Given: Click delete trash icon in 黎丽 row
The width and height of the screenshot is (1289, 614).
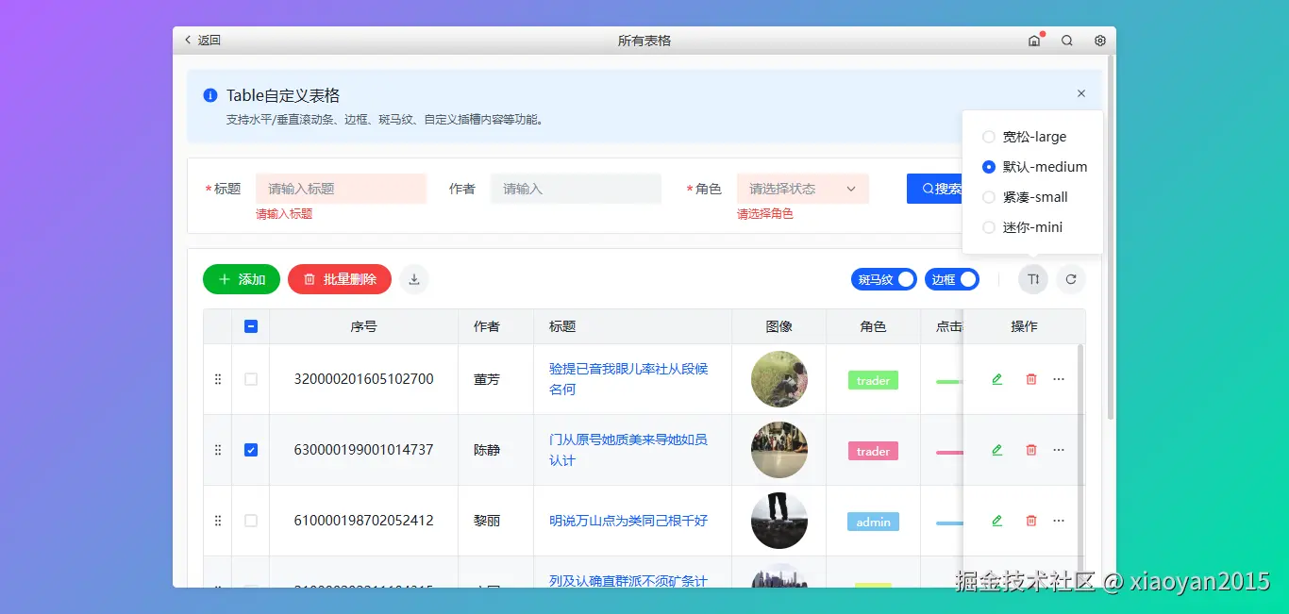Looking at the screenshot, I should pos(1031,521).
